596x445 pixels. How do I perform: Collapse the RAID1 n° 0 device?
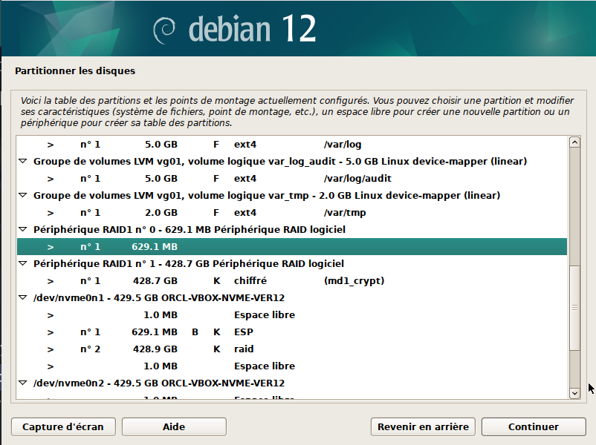(23, 229)
